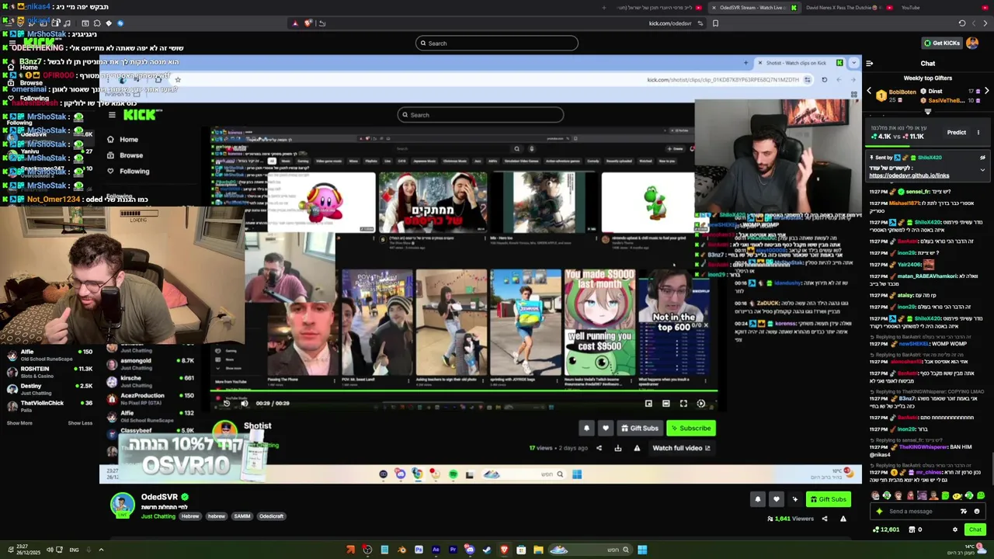
Task: Open the emoji picker in the chat input
Action: point(977,512)
